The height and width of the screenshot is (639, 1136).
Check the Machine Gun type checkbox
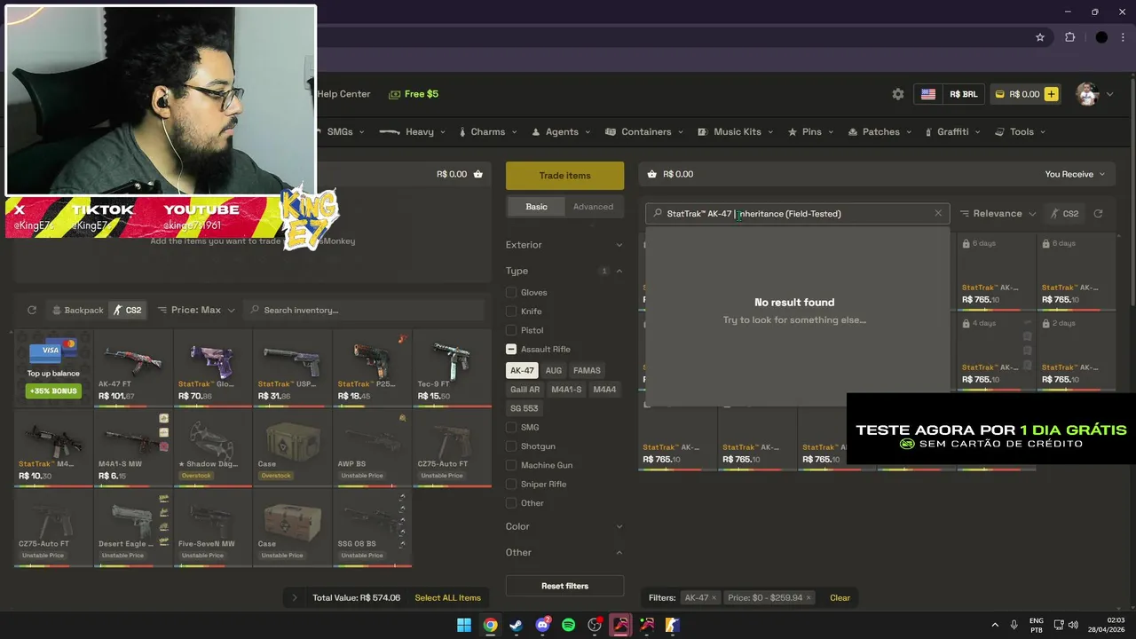tap(511, 465)
